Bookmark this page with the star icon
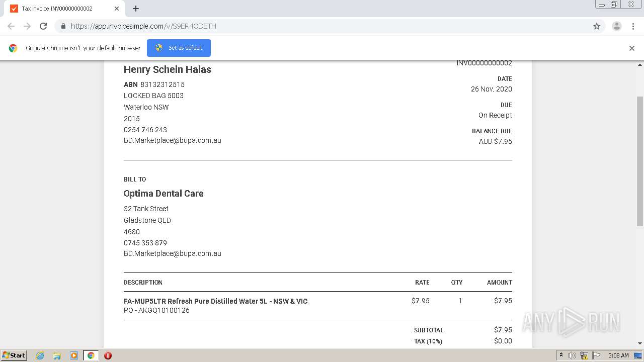The height and width of the screenshot is (362, 644). pyautogui.click(x=597, y=26)
